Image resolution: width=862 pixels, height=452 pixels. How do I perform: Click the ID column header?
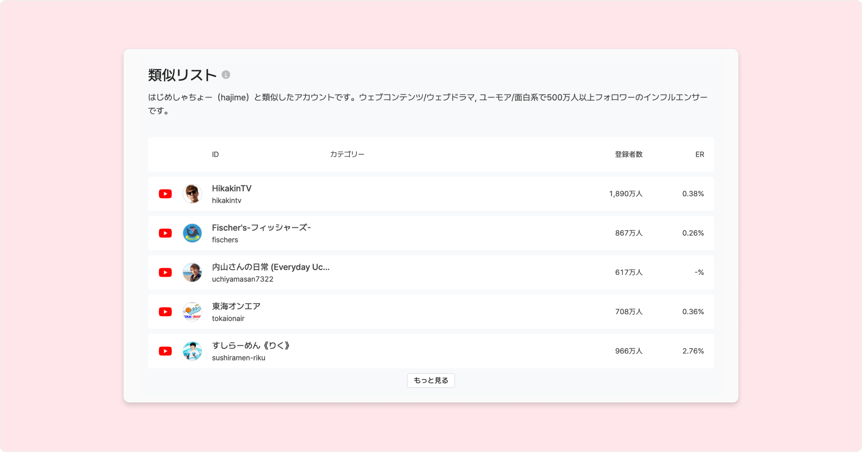click(215, 154)
